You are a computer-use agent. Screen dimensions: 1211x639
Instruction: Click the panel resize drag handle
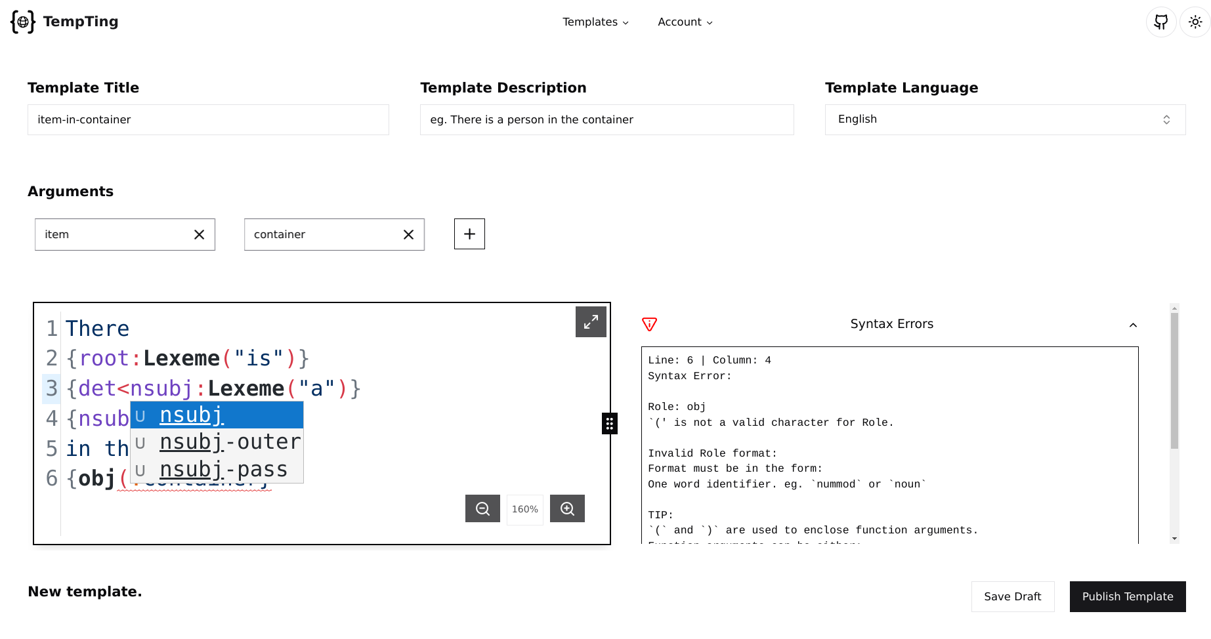610,424
